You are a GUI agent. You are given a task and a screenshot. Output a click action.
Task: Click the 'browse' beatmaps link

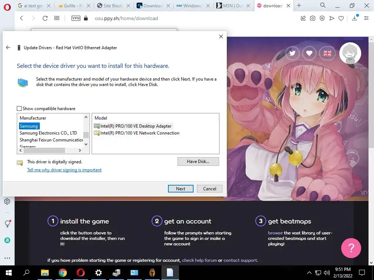pyautogui.click(x=275, y=233)
